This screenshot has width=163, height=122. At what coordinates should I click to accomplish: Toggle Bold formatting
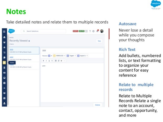pyautogui.click(x=43, y=61)
